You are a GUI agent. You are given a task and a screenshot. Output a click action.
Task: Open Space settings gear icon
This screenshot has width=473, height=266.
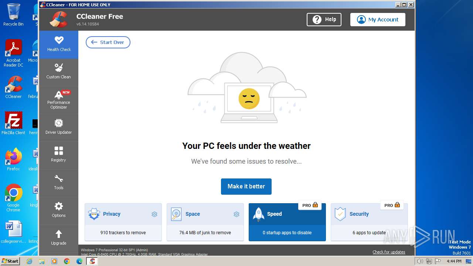236,214
